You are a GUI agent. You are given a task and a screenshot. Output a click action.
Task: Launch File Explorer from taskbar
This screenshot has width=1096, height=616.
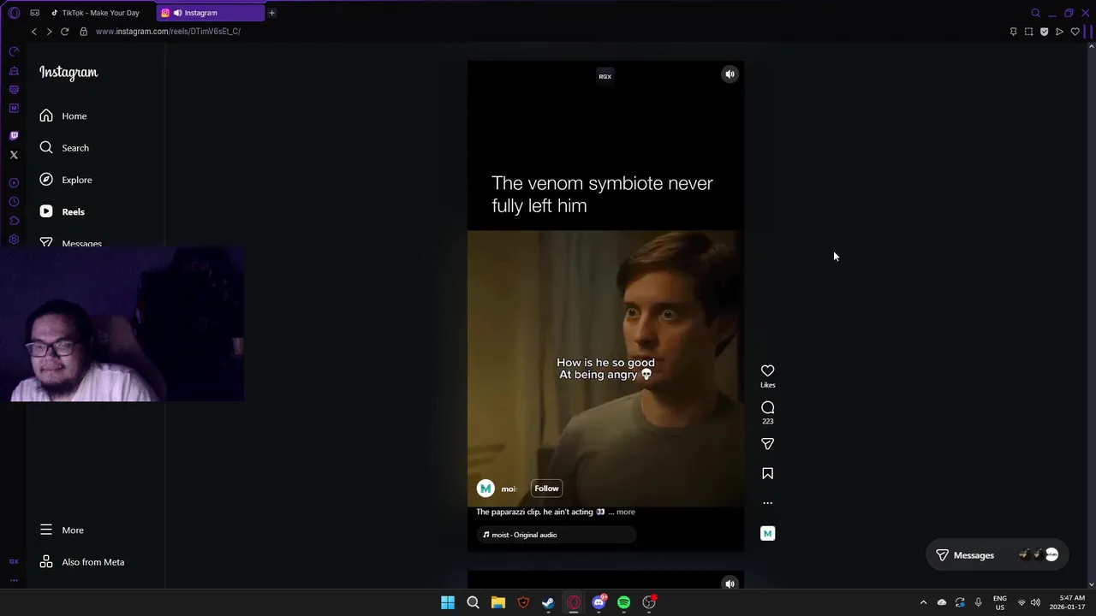point(498,603)
